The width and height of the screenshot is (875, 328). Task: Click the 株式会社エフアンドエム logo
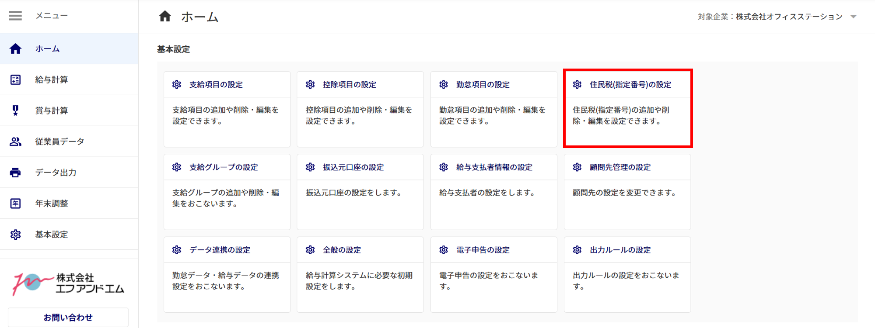click(68, 283)
